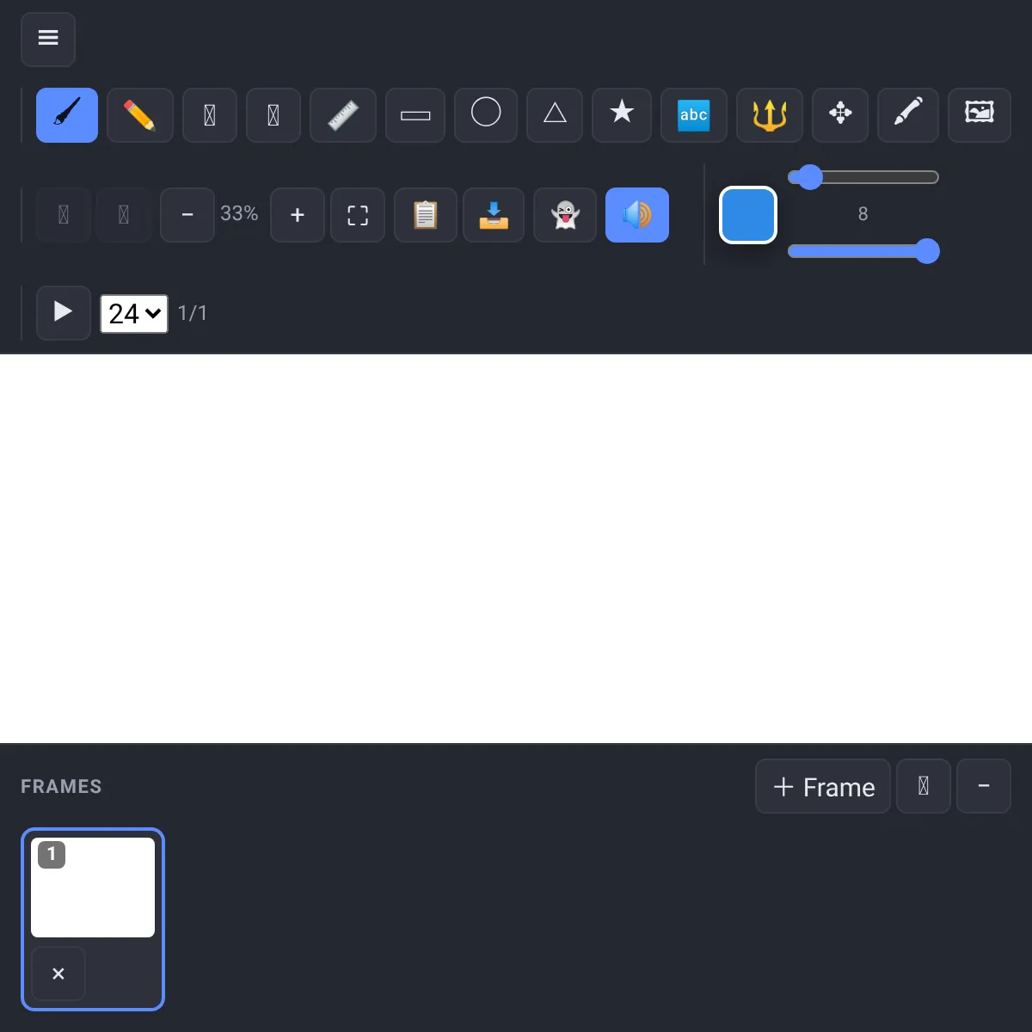Play the animation

64,312
